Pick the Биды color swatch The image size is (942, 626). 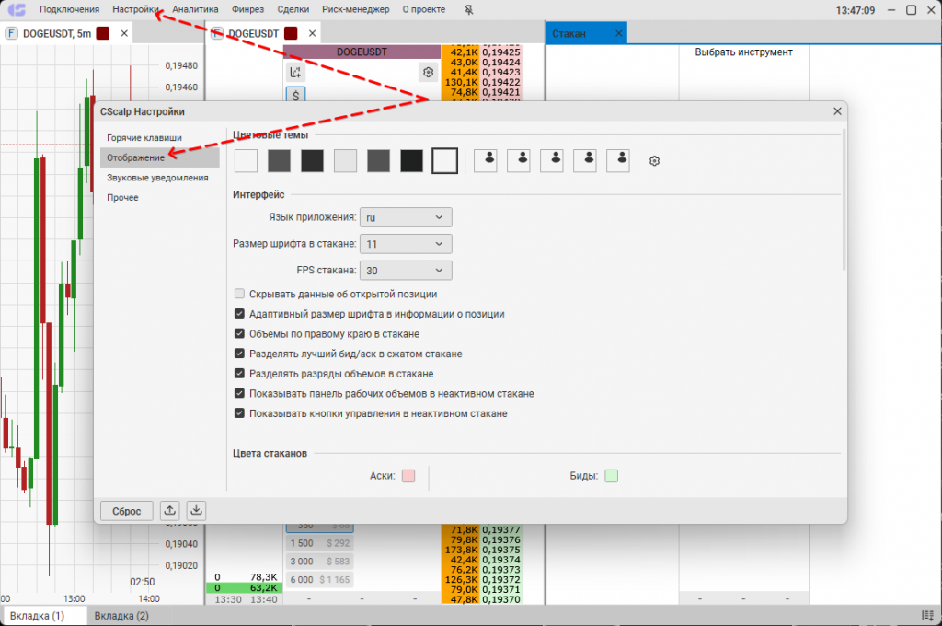pyautogui.click(x=612, y=476)
